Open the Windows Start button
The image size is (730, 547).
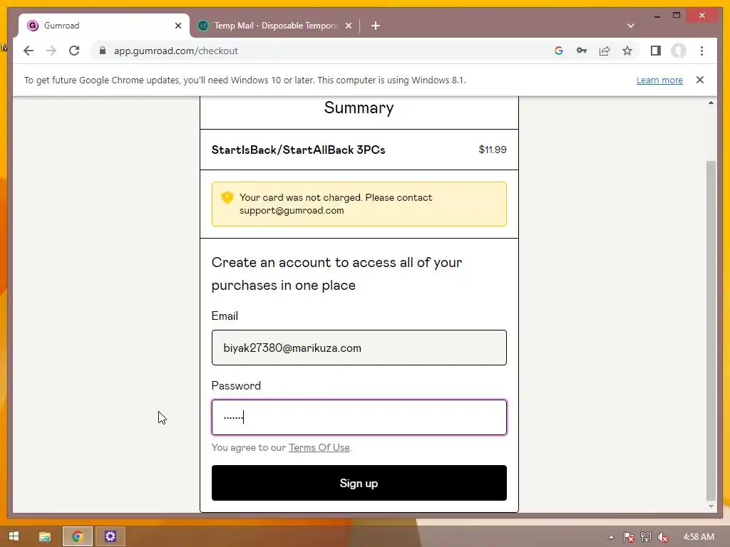point(14,536)
